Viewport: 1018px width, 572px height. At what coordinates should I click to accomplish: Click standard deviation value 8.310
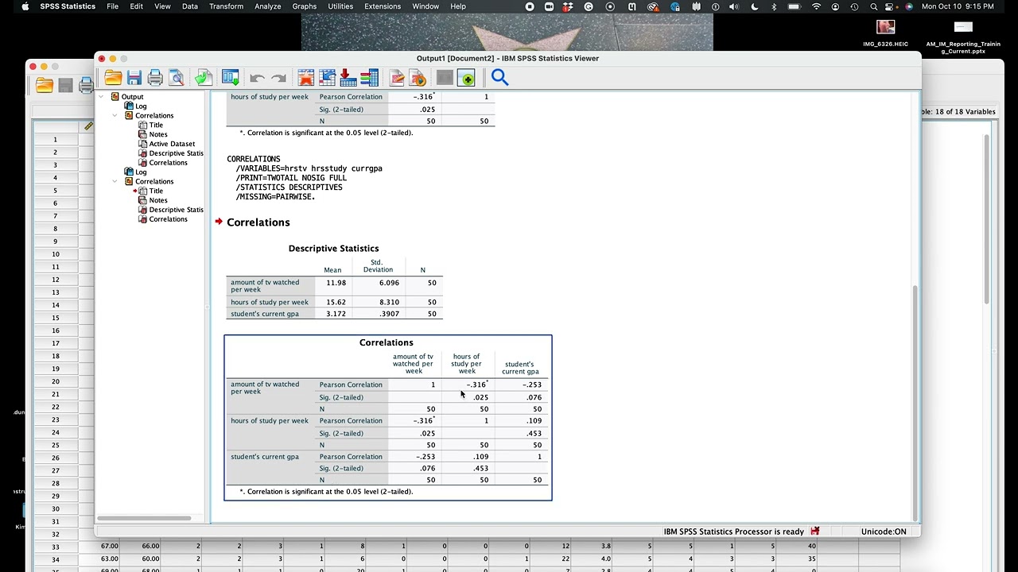click(389, 302)
